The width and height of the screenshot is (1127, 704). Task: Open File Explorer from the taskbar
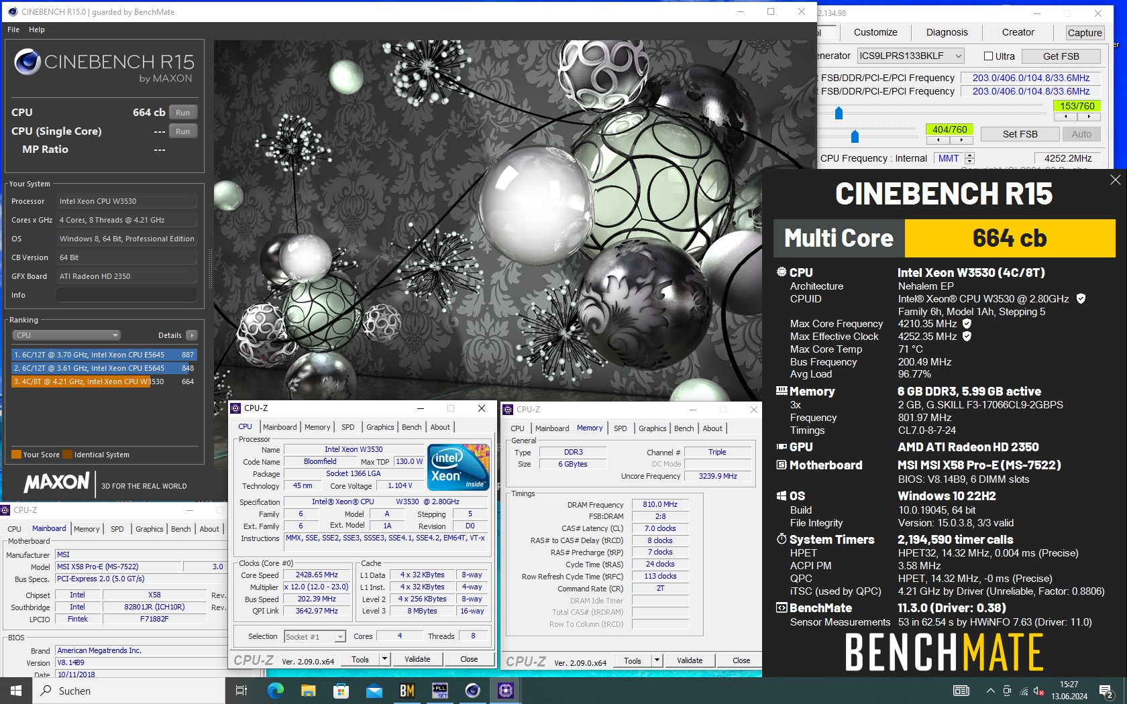pos(308,691)
